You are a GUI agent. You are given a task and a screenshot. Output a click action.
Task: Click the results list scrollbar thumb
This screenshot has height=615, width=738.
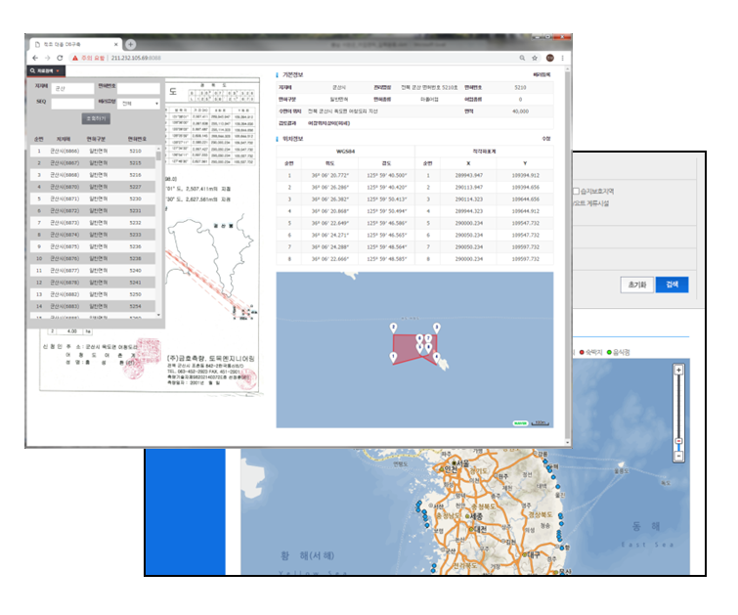158,155
